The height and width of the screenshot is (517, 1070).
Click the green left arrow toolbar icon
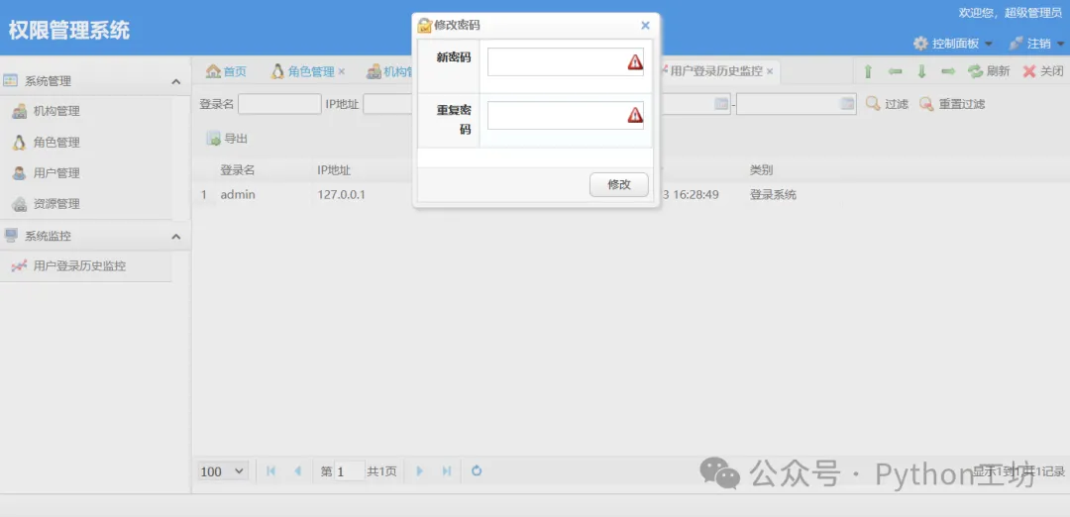tap(895, 71)
